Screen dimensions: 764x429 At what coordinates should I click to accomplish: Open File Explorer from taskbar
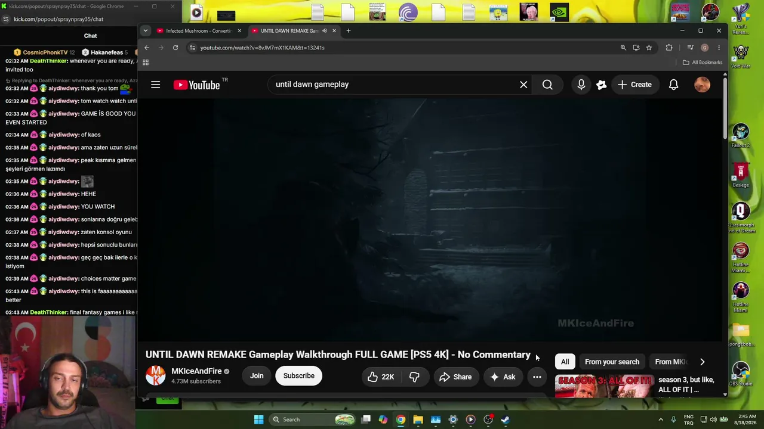[x=418, y=419]
